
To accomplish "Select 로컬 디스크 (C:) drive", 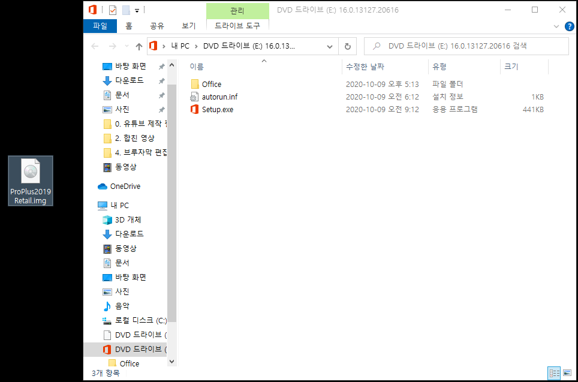I will (134, 320).
